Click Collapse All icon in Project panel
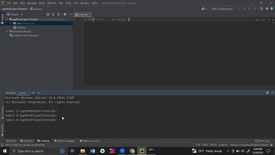 point(58,14)
